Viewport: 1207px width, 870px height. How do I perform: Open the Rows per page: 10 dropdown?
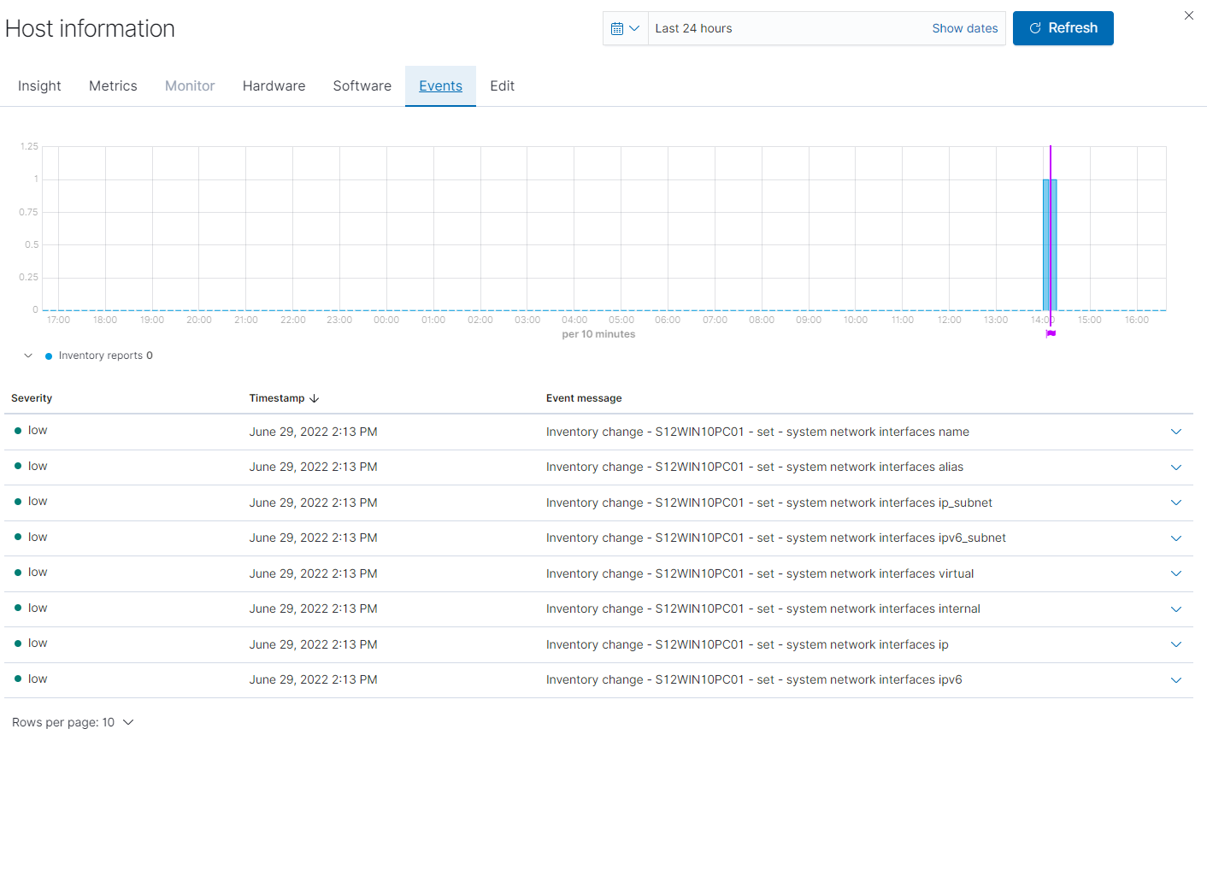[x=73, y=722]
